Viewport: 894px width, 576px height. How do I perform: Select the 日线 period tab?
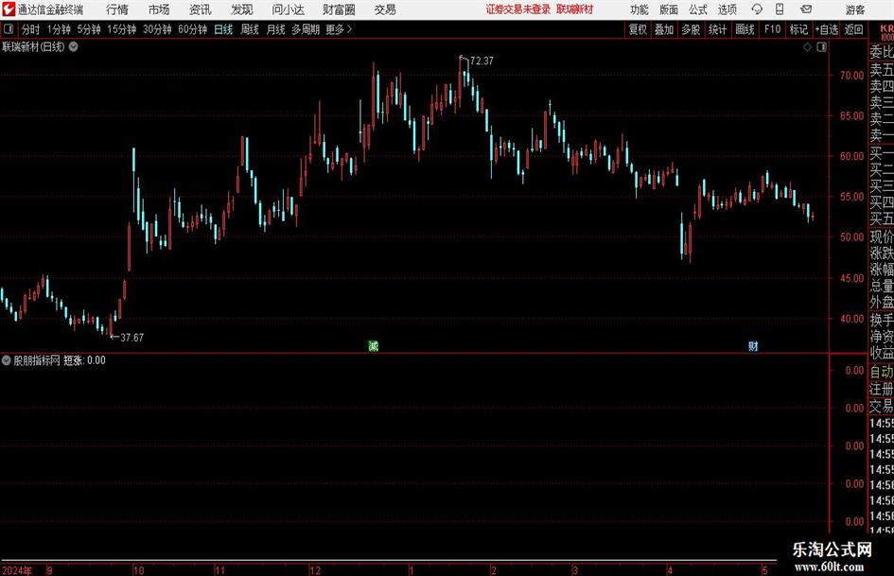point(223,29)
